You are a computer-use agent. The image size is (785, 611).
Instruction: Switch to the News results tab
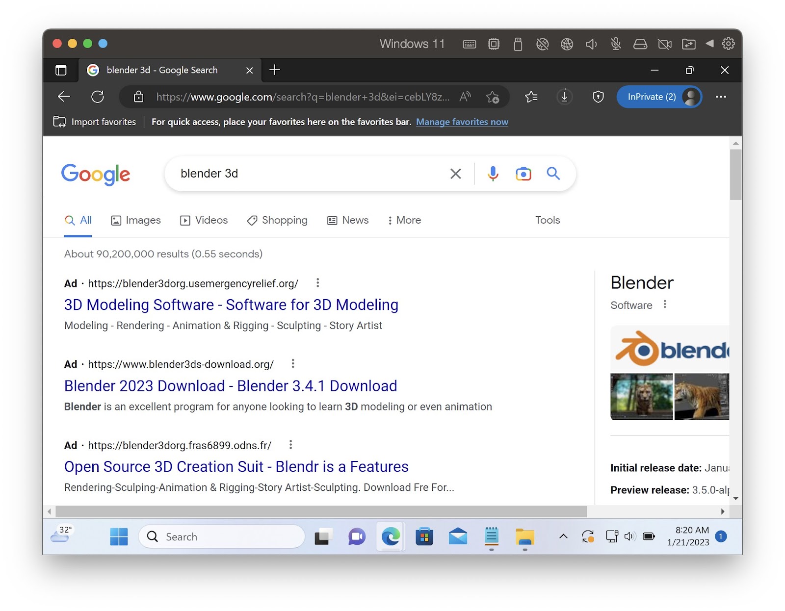[348, 220]
